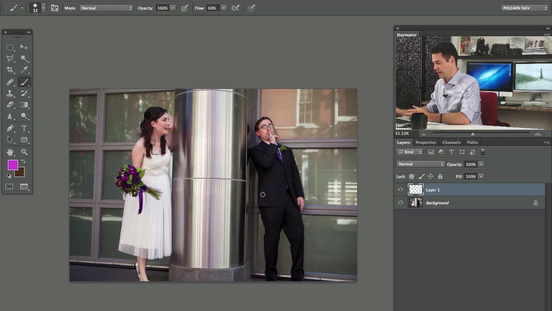Select the Hand tool
552x311 pixels.
(10, 152)
